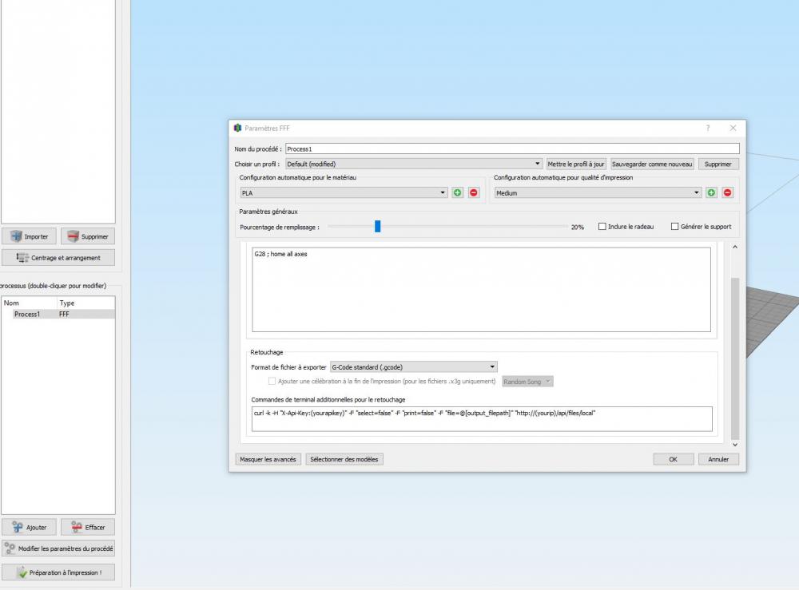Image resolution: width=799 pixels, height=590 pixels.
Task: Add a new print quality preset
Action: tap(711, 192)
